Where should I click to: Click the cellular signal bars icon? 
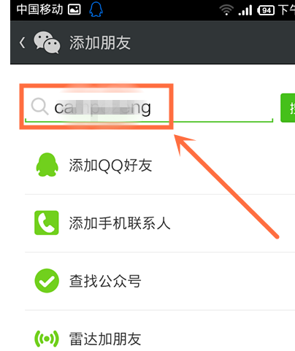(x=245, y=10)
